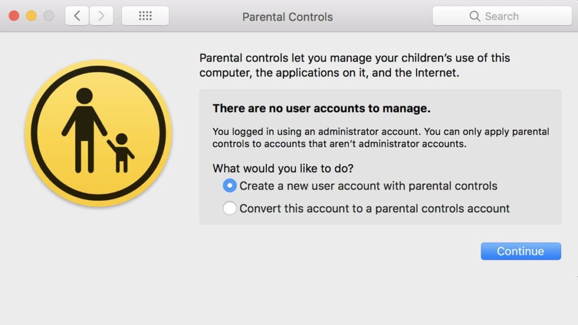This screenshot has width=578, height=325.
Task: Click the "There are no user accounts to manage." heading
Action: pos(321,108)
